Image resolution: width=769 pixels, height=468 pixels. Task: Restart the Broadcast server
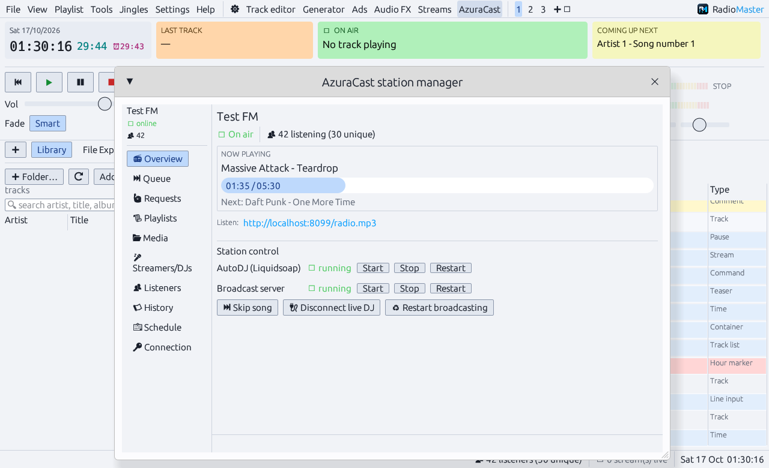451,289
